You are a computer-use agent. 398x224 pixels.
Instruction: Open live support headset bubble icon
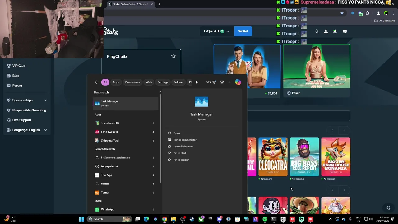pos(388,208)
